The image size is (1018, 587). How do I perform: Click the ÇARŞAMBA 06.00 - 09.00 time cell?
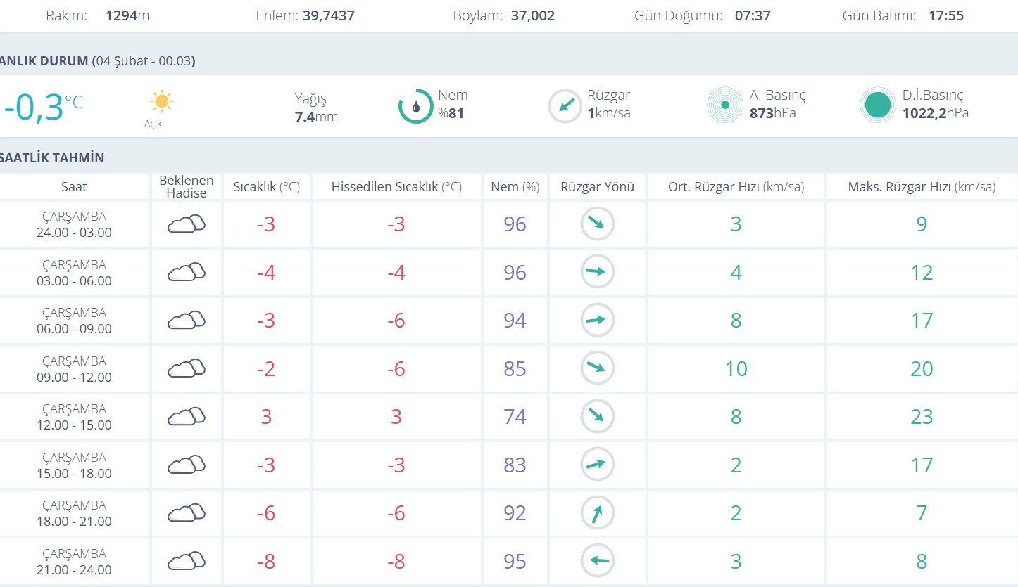74,321
